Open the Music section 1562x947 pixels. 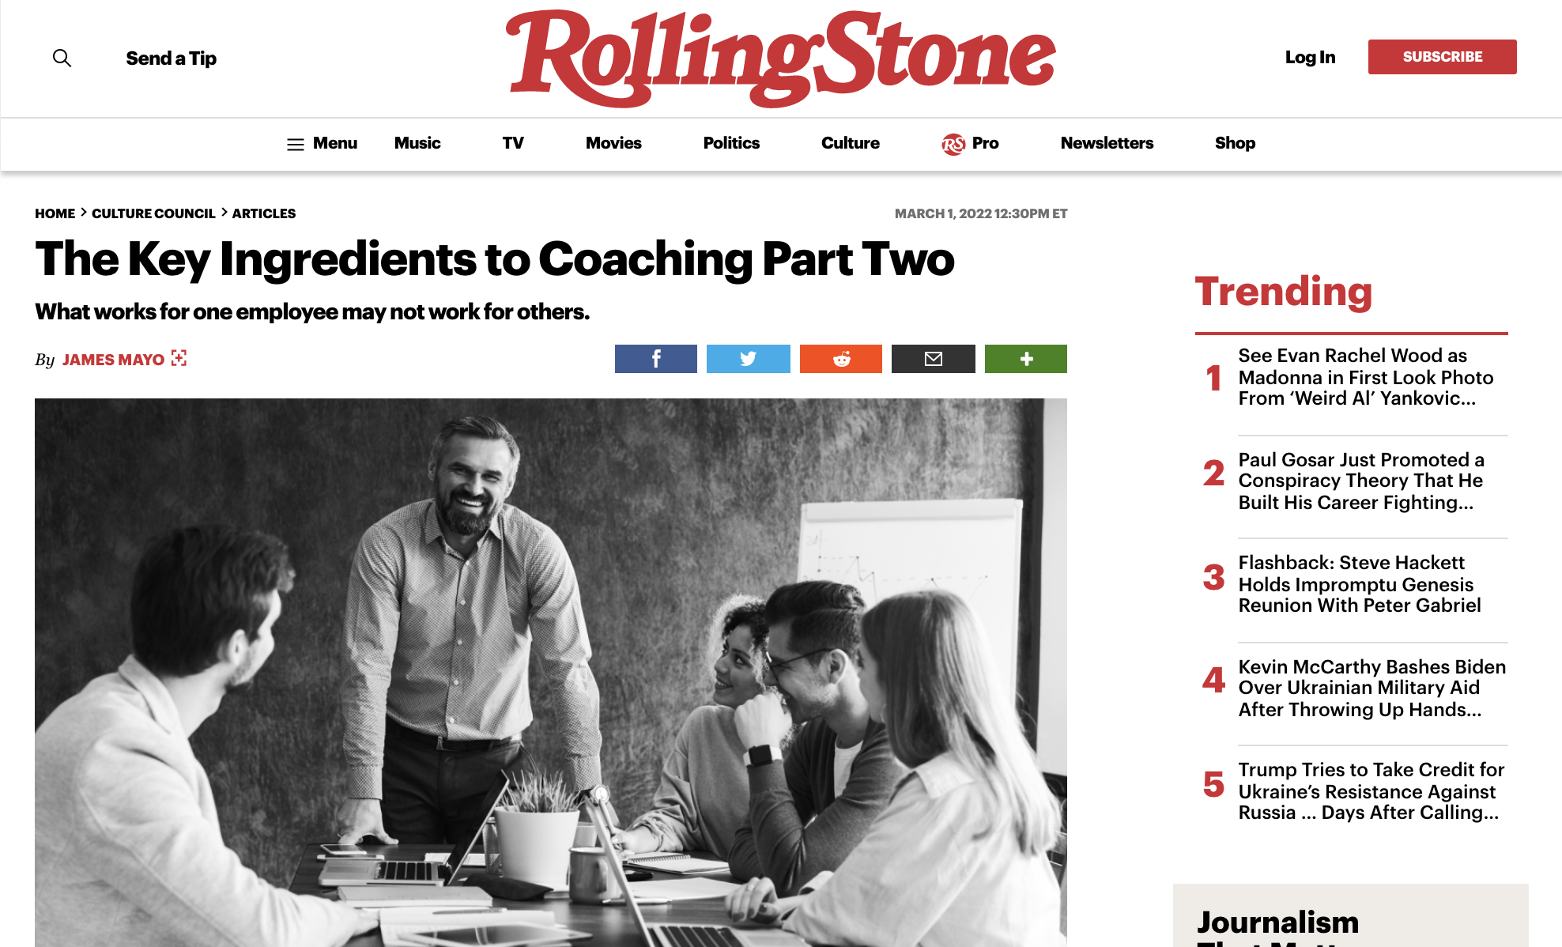point(417,143)
